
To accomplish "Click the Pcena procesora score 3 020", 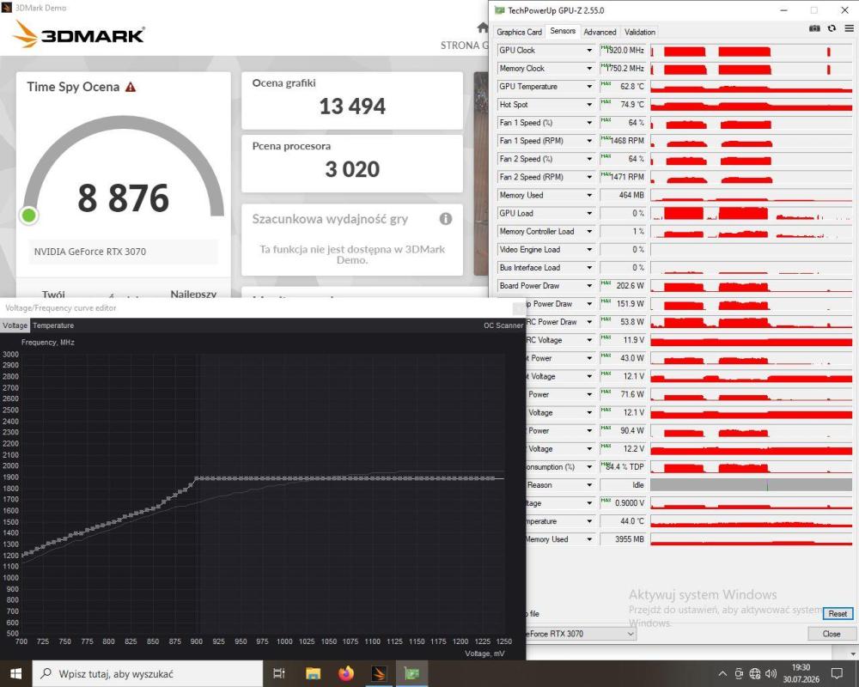I will coord(352,169).
